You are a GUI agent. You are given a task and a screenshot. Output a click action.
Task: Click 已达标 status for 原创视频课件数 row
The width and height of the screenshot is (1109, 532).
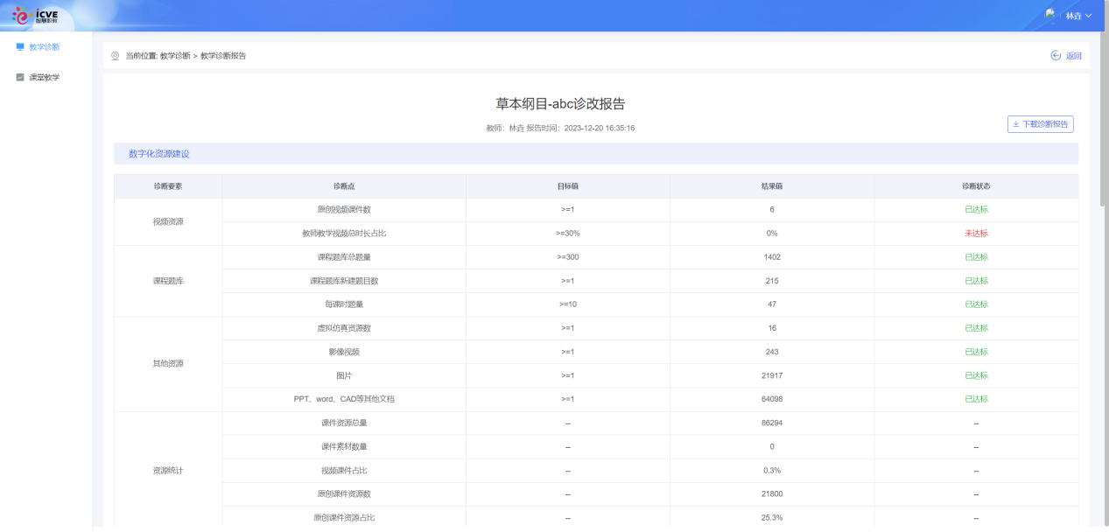pyautogui.click(x=975, y=209)
